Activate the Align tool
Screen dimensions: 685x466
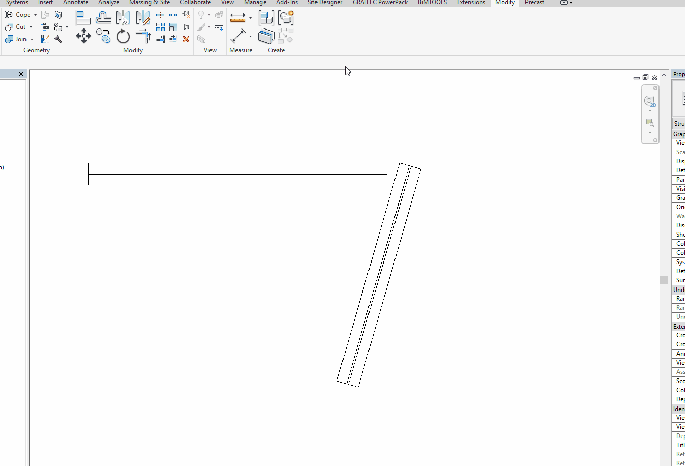[x=83, y=17]
